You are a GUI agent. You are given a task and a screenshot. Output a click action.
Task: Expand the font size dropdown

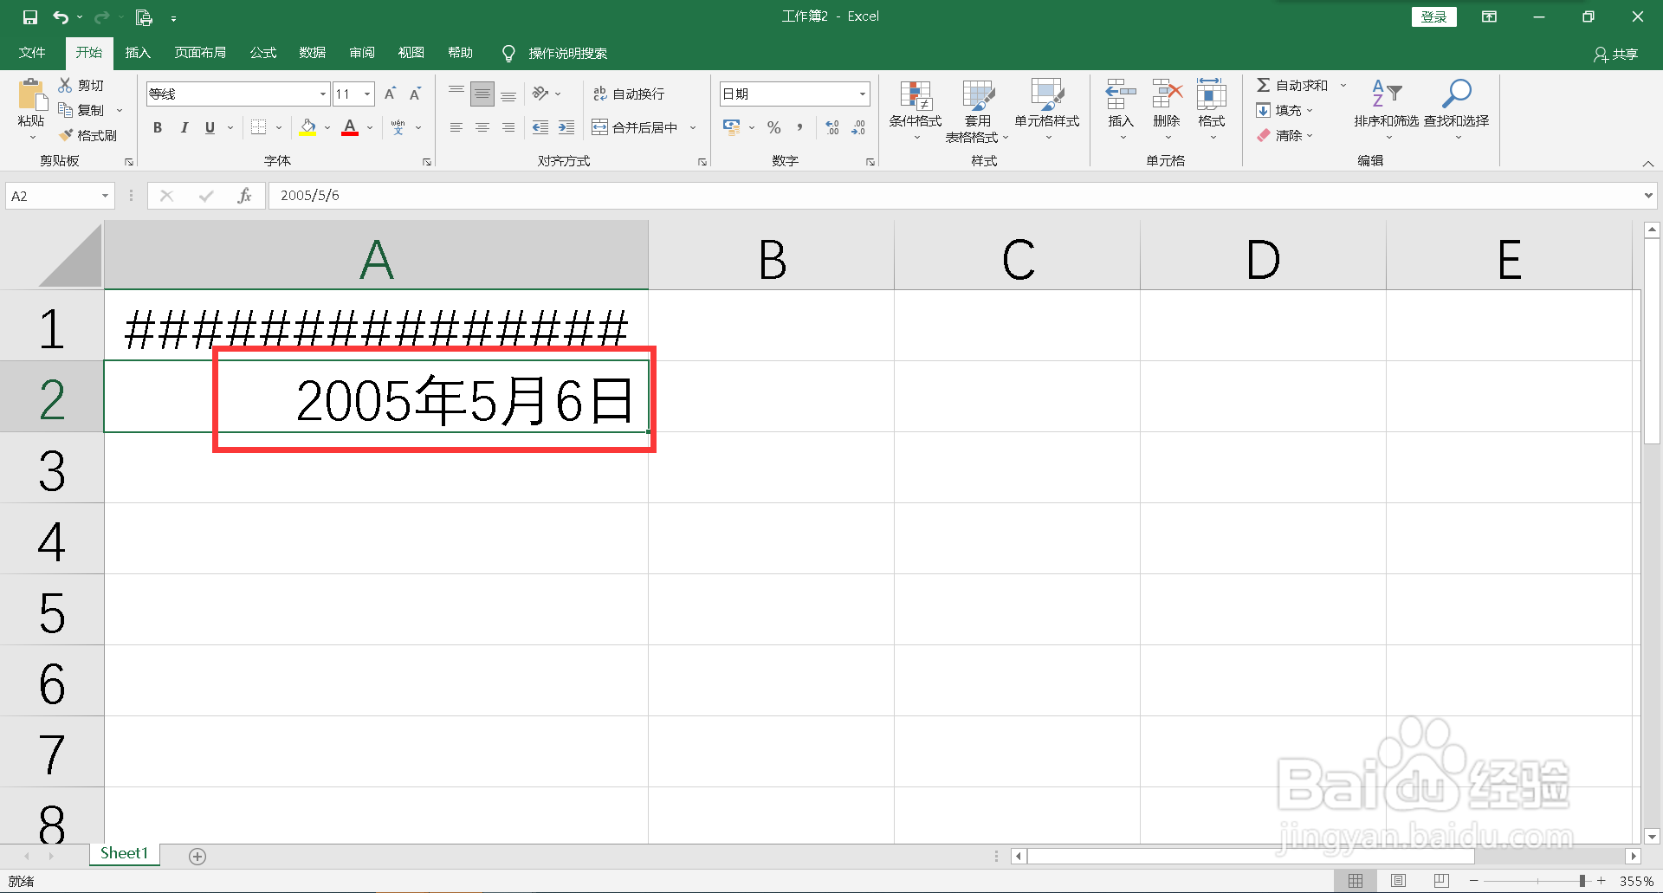366,94
